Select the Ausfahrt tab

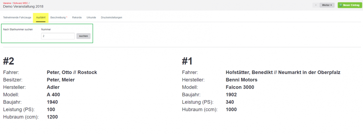point(41,17)
